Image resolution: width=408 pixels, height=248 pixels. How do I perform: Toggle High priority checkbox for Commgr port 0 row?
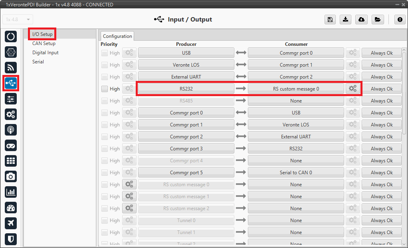tap(105, 113)
